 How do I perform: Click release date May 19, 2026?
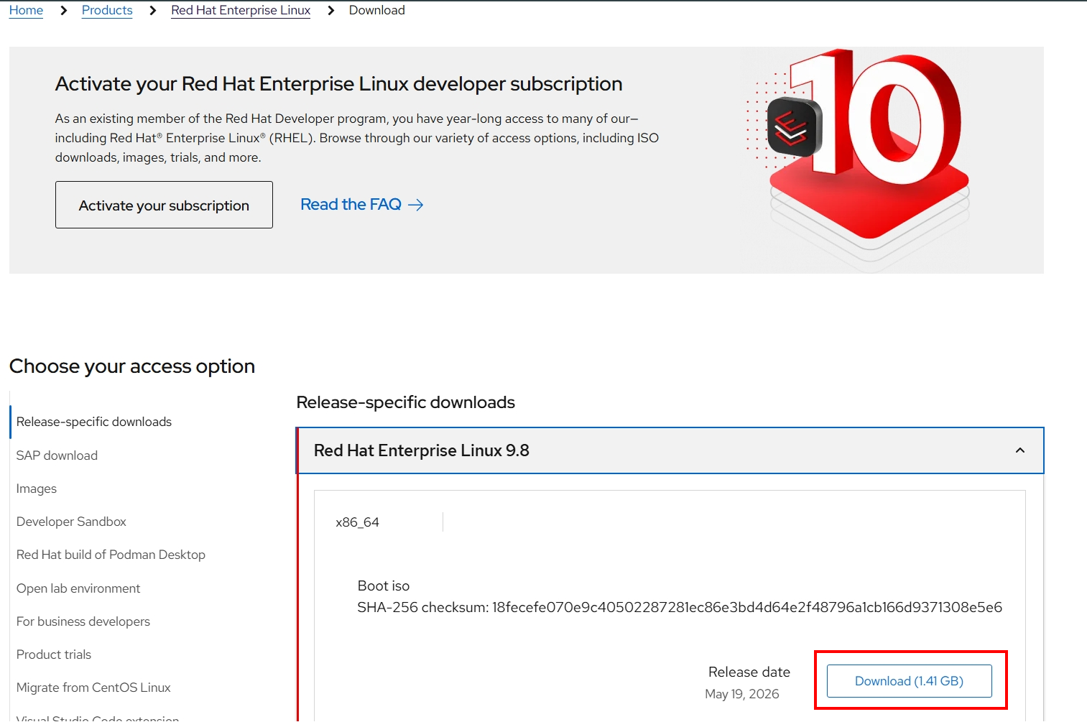[x=742, y=694]
